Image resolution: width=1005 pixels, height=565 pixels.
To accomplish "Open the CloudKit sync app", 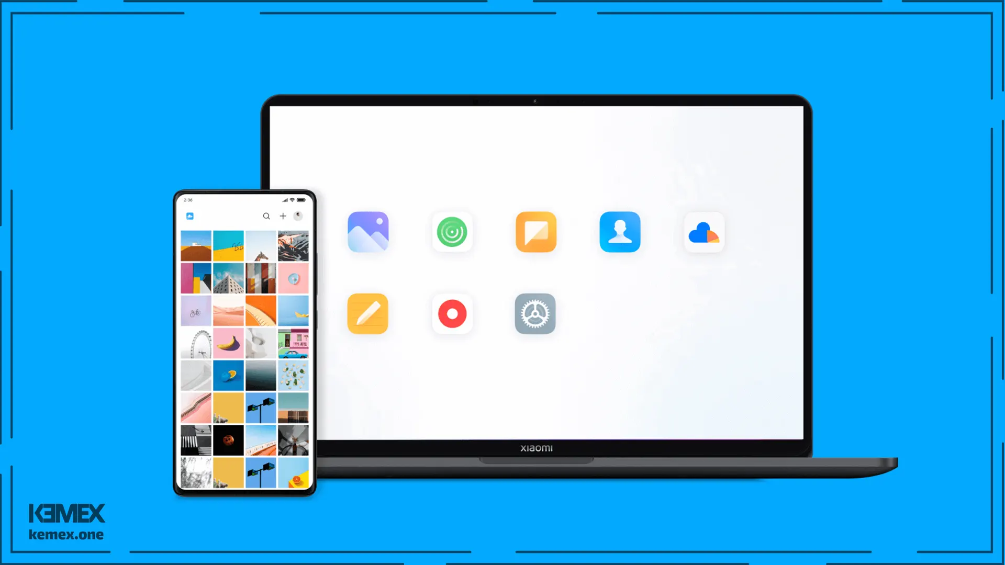I will pyautogui.click(x=703, y=232).
